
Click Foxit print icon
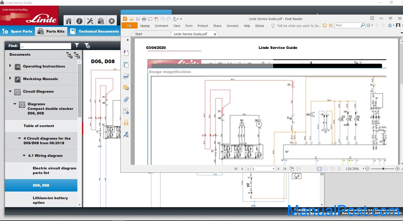point(144,19)
